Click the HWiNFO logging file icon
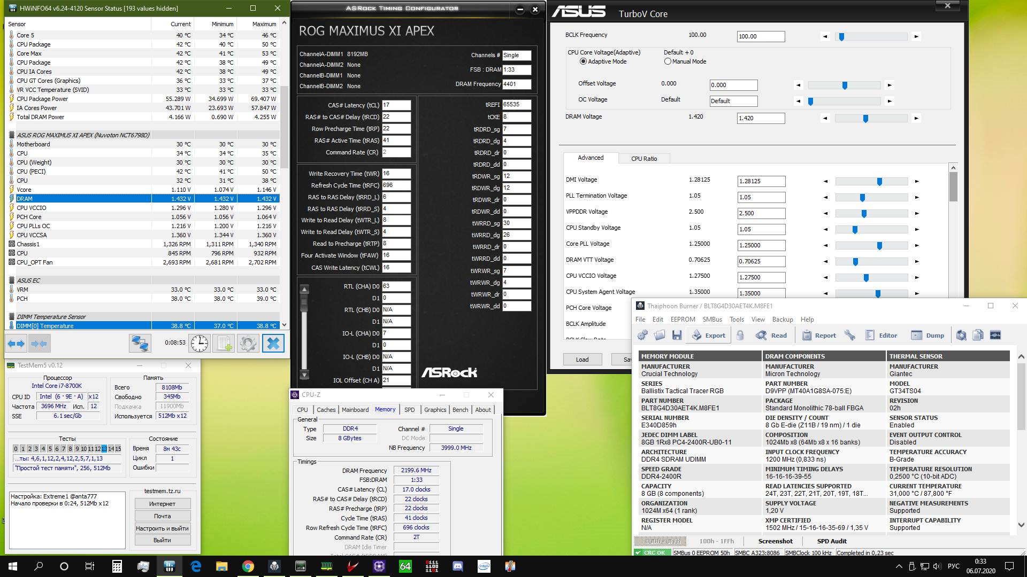Image resolution: width=1027 pixels, height=577 pixels. 224,343
